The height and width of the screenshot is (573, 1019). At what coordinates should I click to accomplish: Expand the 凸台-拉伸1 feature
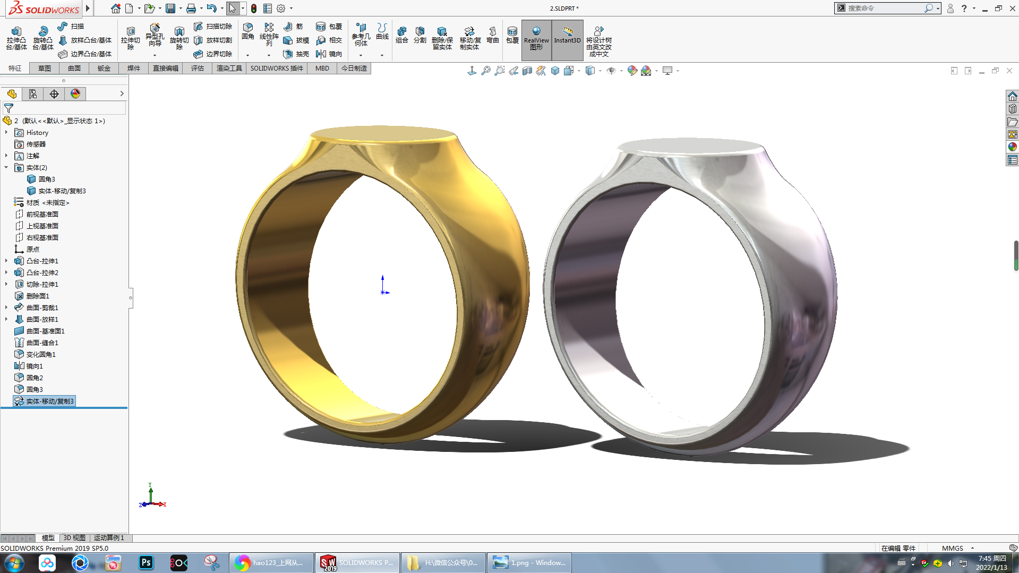[6, 261]
